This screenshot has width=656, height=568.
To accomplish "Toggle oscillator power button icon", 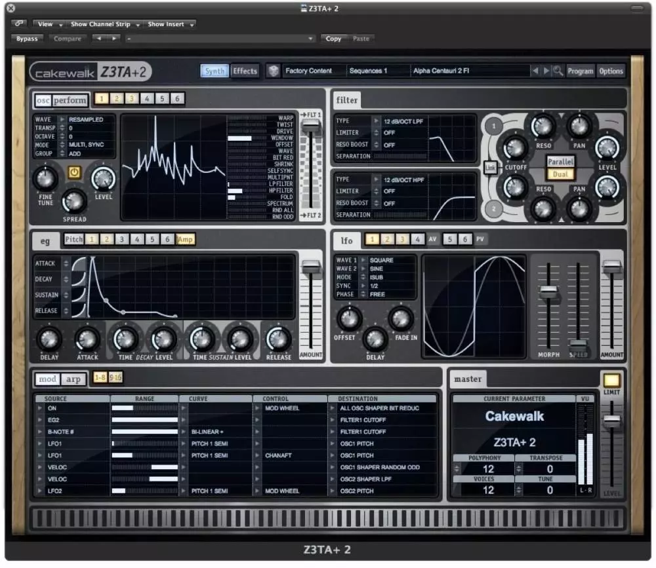I will tap(74, 172).
